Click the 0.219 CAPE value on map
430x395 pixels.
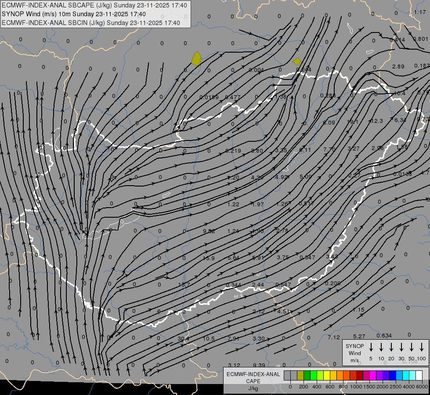pyautogui.click(x=233, y=151)
